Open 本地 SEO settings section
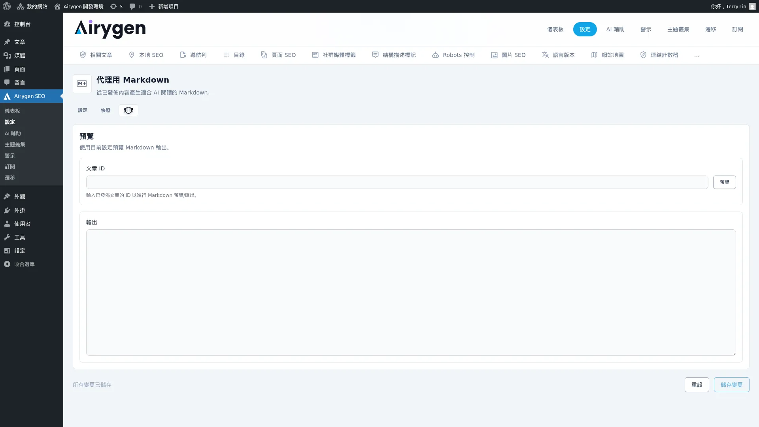759x427 pixels. click(146, 55)
